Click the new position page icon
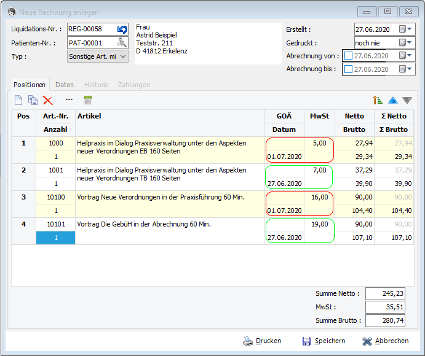This screenshot has height=356, width=425. (18, 100)
